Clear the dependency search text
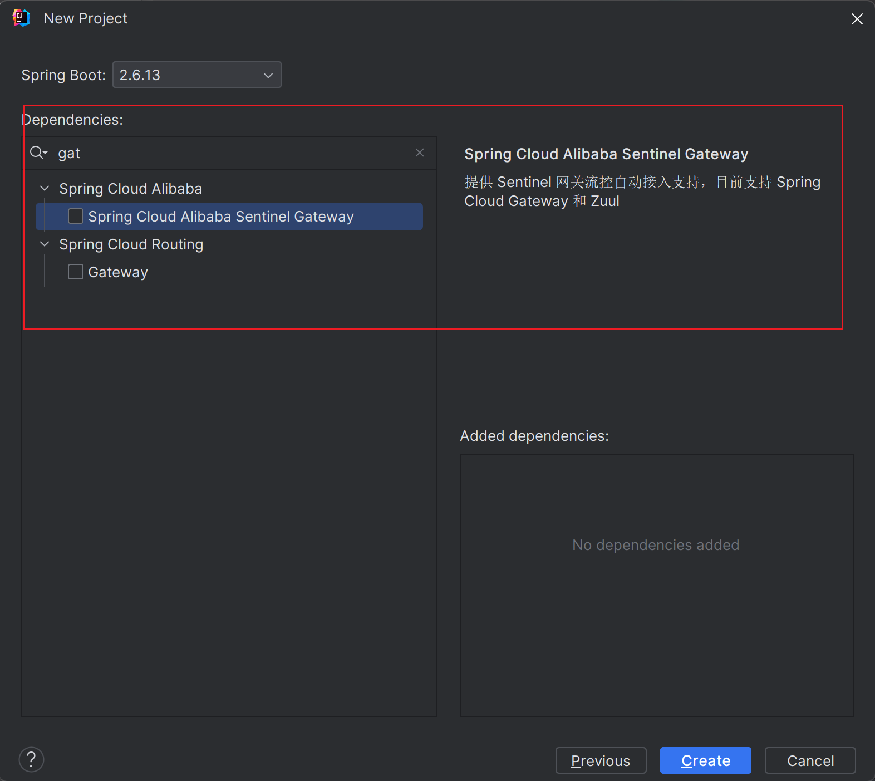This screenshot has width=875, height=781. [420, 153]
